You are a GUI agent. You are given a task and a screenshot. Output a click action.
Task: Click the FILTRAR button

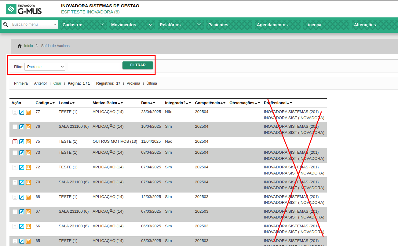138,65
